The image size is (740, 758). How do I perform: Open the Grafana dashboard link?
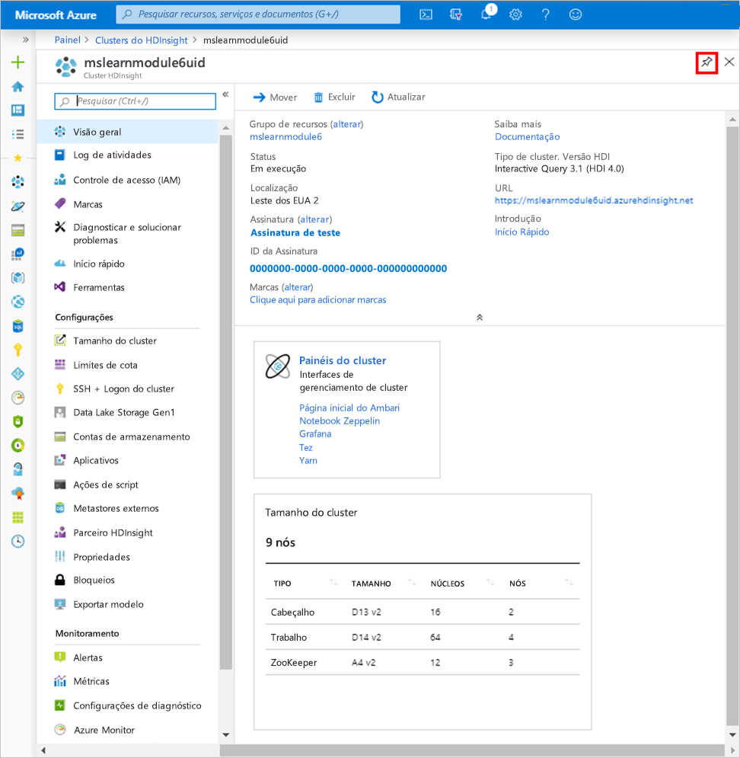point(315,433)
